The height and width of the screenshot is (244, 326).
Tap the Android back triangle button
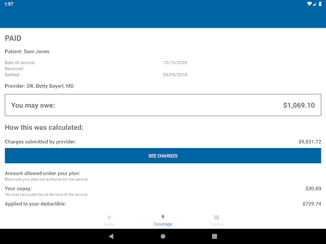[x=111, y=236]
